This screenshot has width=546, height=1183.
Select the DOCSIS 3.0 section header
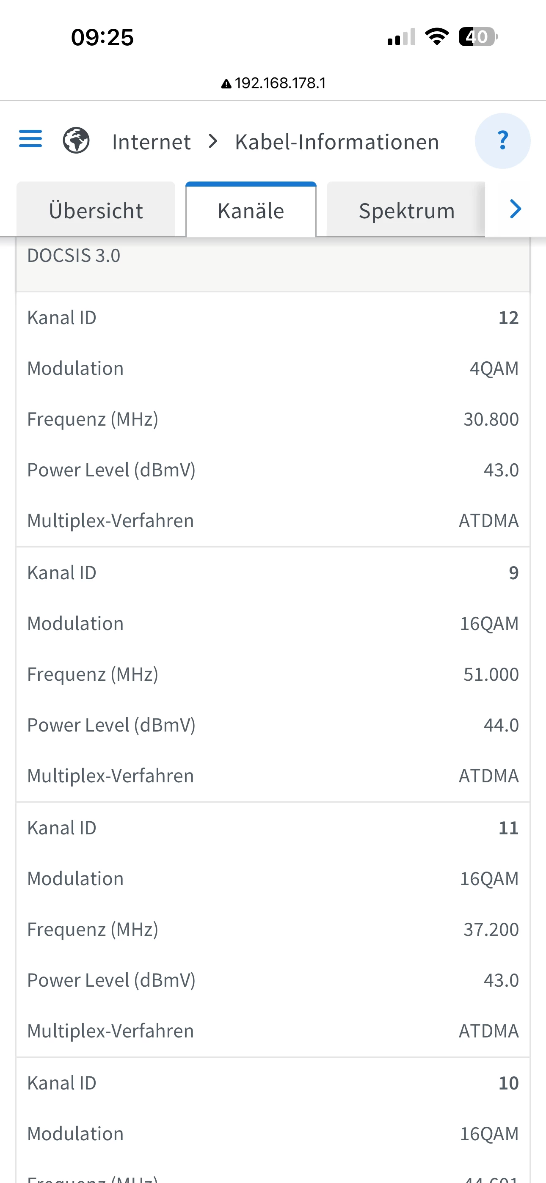click(x=273, y=264)
